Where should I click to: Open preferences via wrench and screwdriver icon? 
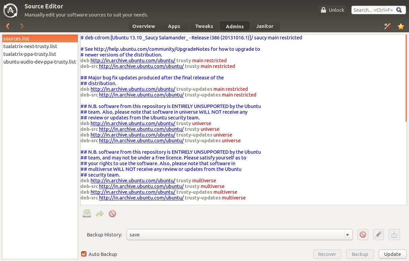387,26
